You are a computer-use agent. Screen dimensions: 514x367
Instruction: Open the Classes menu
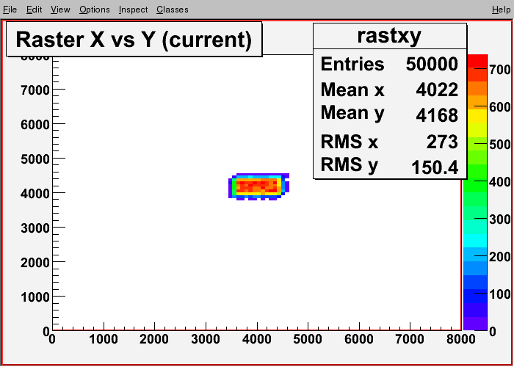point(172,10)
